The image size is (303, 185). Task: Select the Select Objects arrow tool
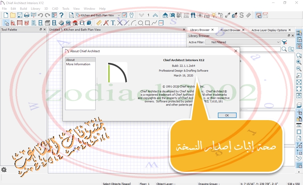click(6, 23)
